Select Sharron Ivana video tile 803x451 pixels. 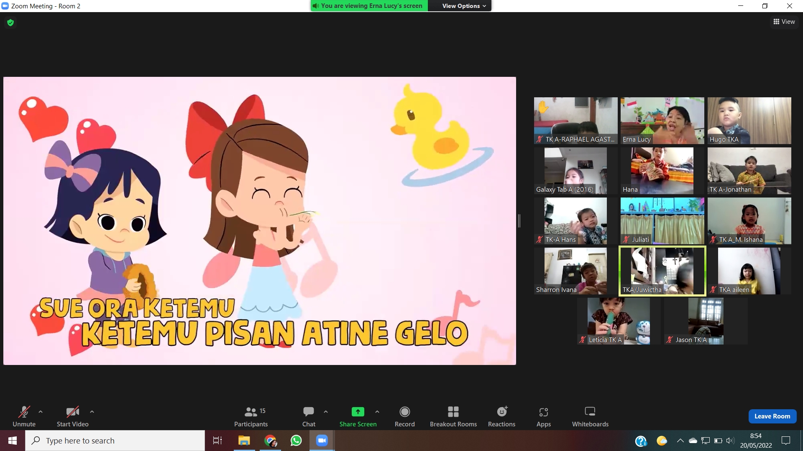[575, 271]
